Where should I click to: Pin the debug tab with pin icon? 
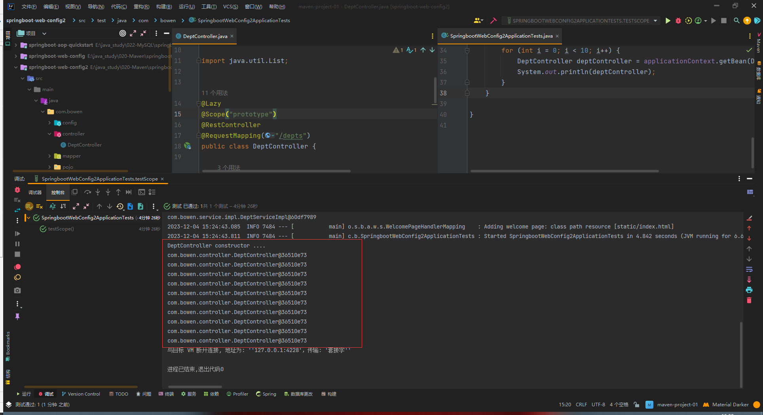click(17, 316)
